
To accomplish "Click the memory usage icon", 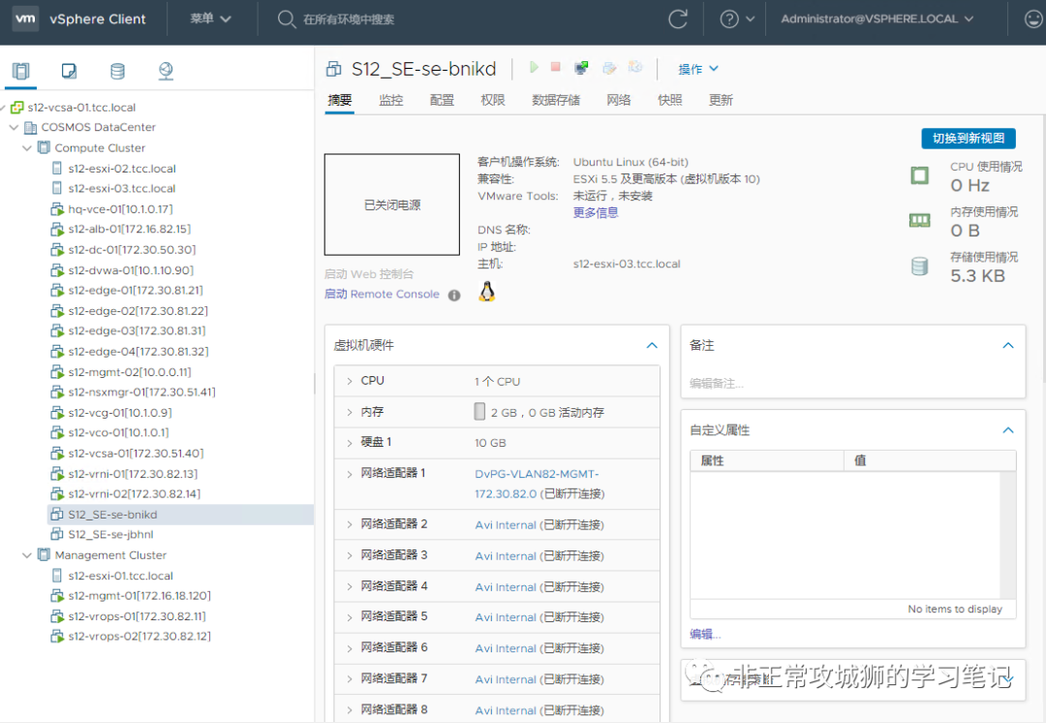I will (x=920, y=220).
